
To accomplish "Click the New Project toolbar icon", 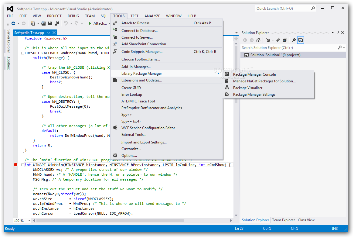I will pos(33,23).
